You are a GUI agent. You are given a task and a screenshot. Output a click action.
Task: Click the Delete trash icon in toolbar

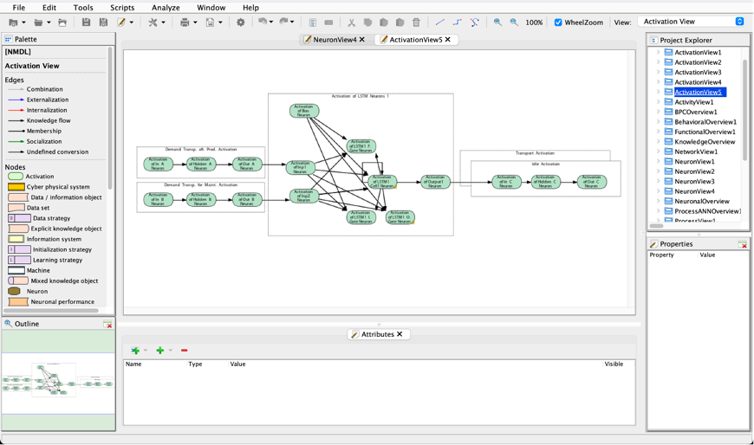coord(416,23)
